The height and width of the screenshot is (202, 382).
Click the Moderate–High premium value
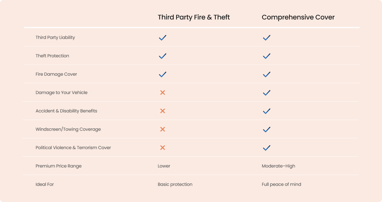(278, 166)
